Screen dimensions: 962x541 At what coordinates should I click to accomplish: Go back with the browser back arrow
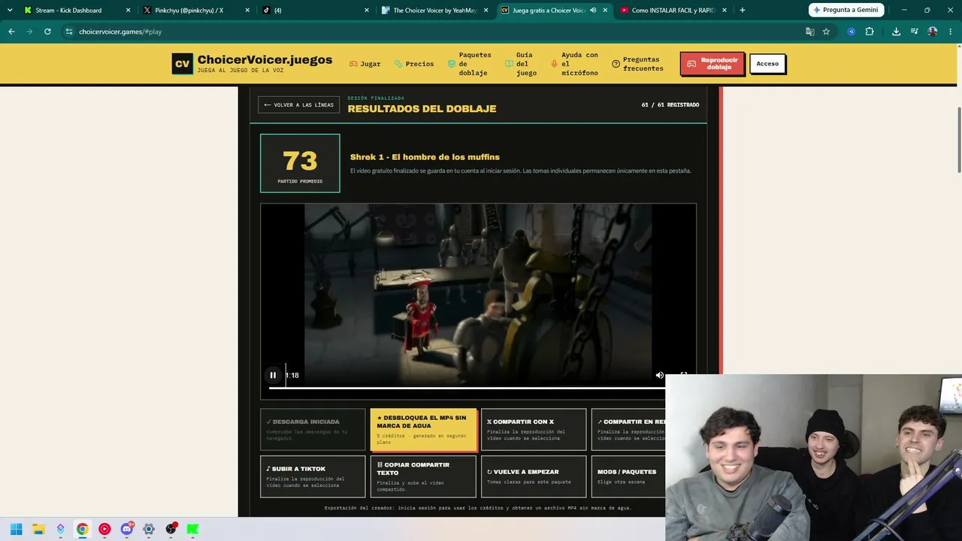(11, 32)
